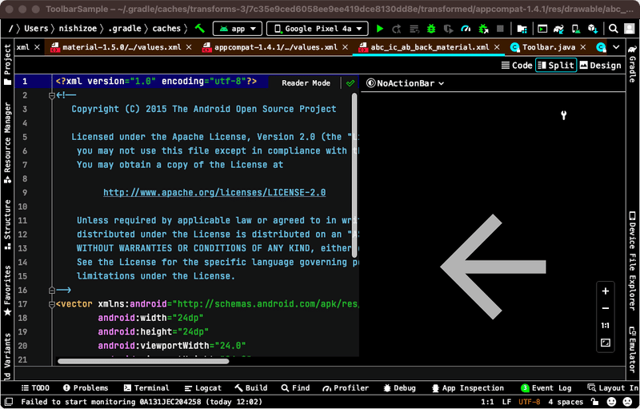Viewport: 640px width, 409px height.
Task: Click Apply Changes and Restart Activity icon
Action: (x=397, y=29)
